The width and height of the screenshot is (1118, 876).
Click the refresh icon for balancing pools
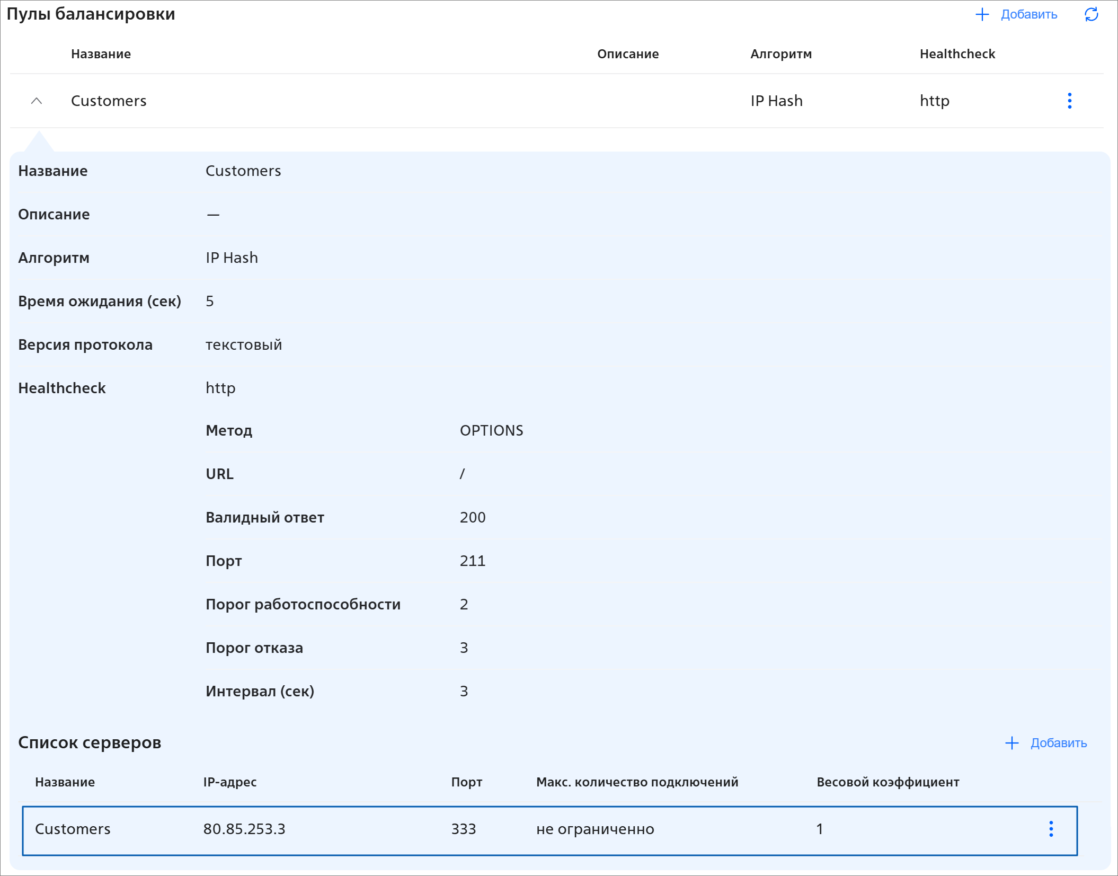pos(1091,14)
